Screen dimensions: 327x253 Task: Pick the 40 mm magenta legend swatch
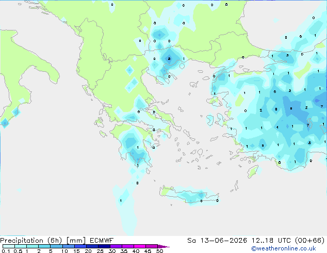140,246
